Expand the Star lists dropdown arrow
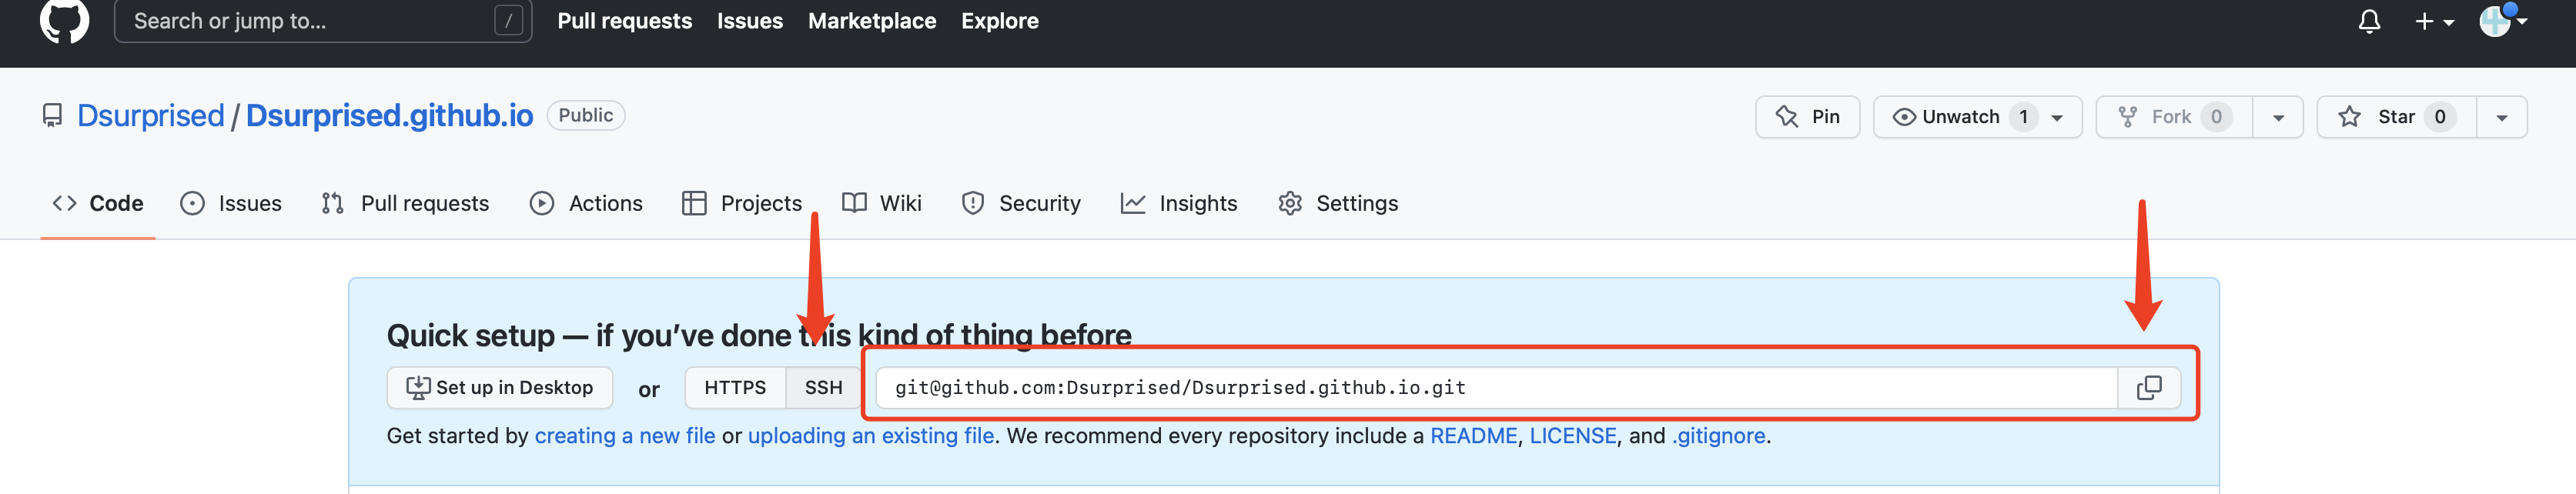Screen dimensions: 2576x494 click(2501, 117)
